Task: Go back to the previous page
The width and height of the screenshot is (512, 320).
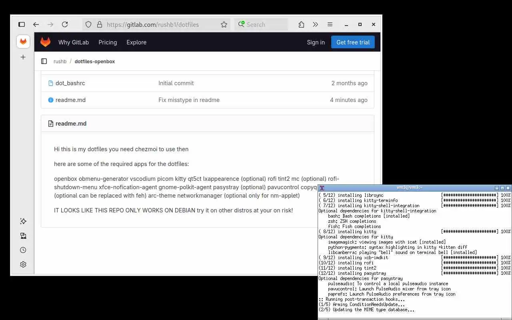Action: (x=36, y=24)
